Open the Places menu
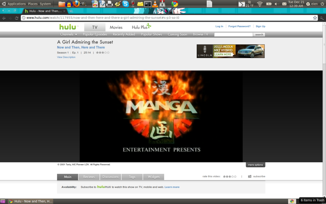The height and width of the screenshot is (204, 326). [x=33, y=4]
